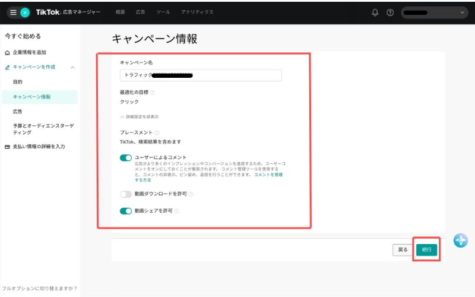Collapse advanced settings via 詳細設定を非表示
475x297 pixels.
[x=139, y=117]
